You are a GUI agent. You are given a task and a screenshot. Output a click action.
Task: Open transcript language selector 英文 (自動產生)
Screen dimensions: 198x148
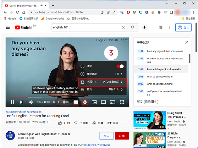pyautogui.click(x=147, y=102)
